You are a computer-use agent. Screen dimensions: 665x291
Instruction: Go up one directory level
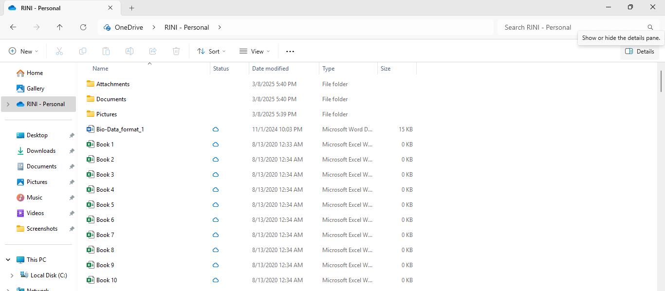click(x=60, y=27)
